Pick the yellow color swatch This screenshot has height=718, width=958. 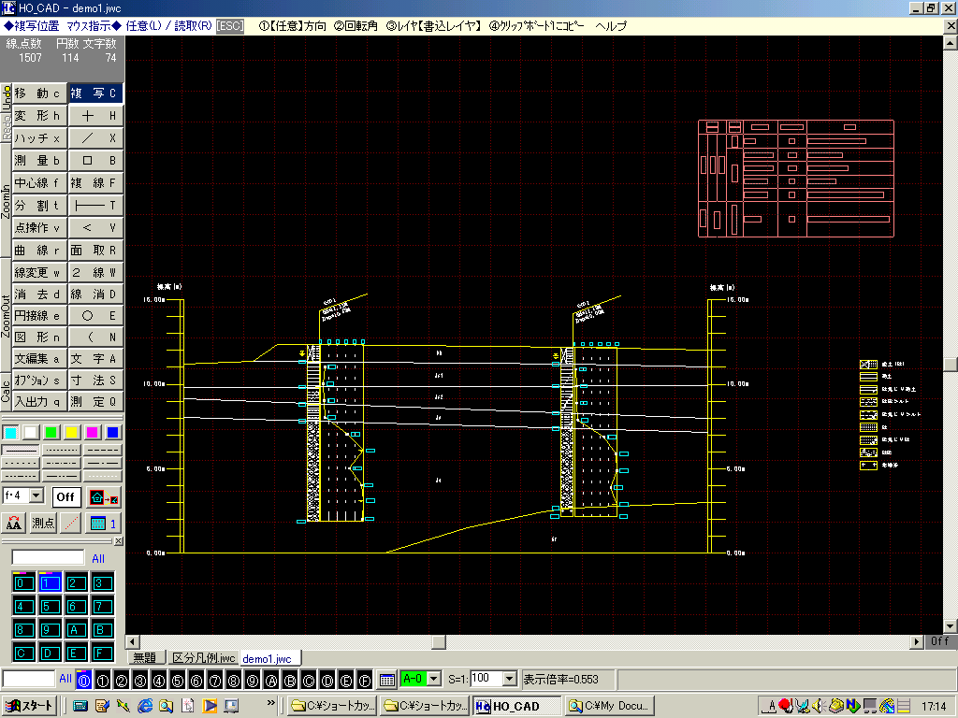[71, 432]
